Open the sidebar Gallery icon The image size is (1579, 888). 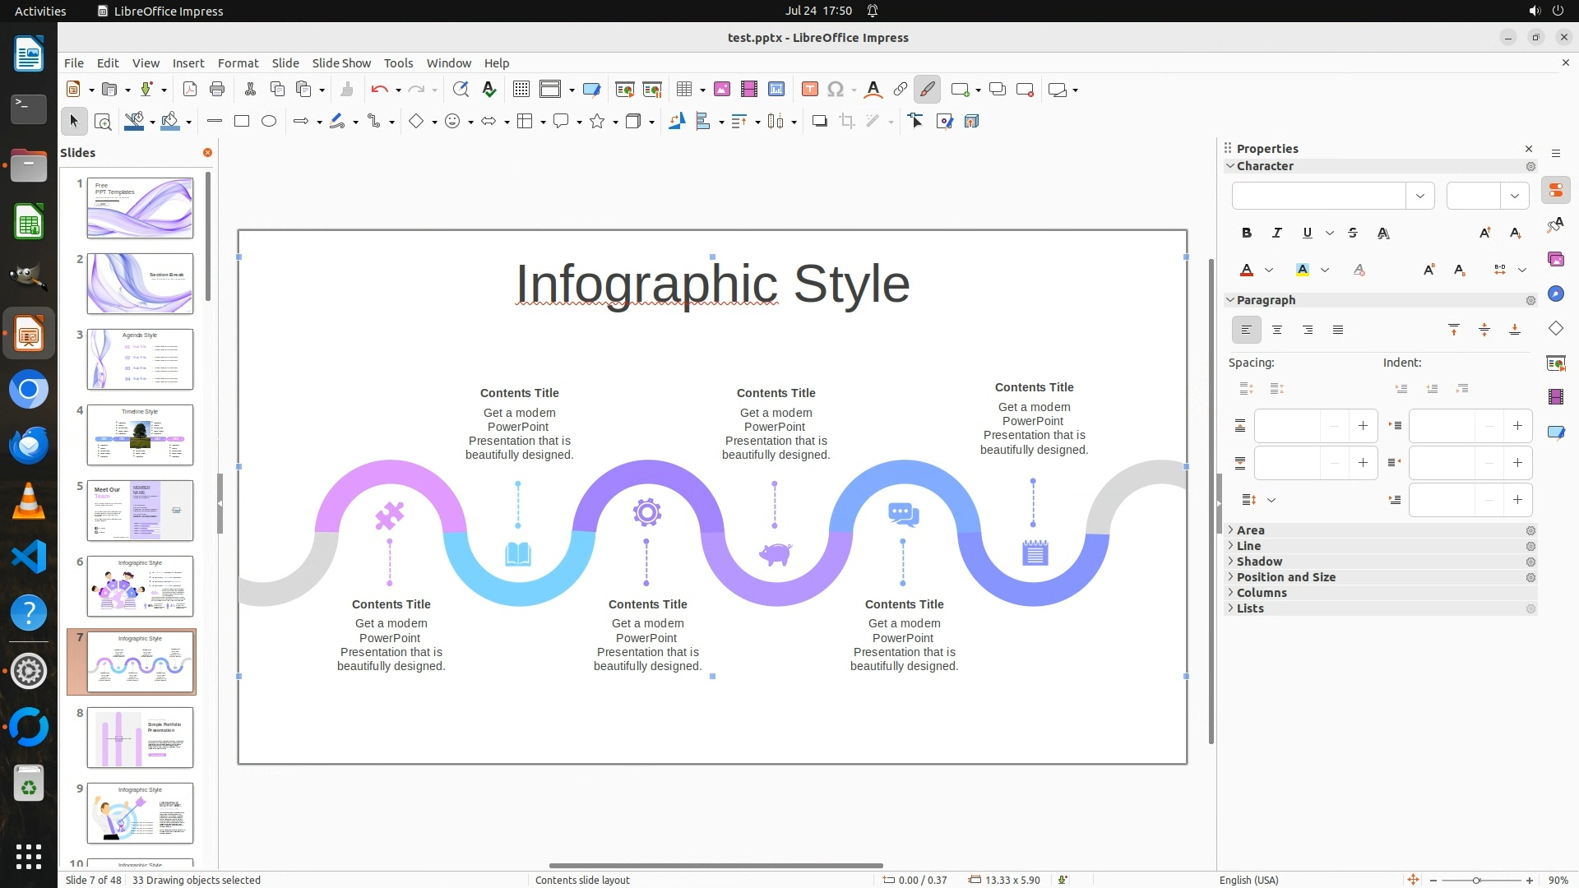point(1555,260)
